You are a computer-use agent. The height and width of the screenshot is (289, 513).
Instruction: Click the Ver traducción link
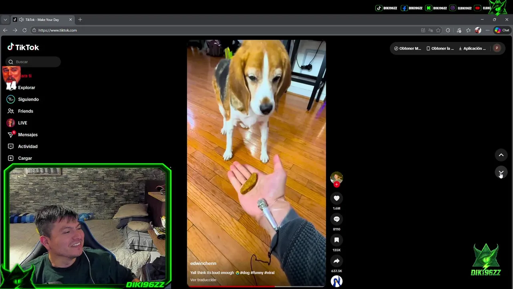click(203, 280)
